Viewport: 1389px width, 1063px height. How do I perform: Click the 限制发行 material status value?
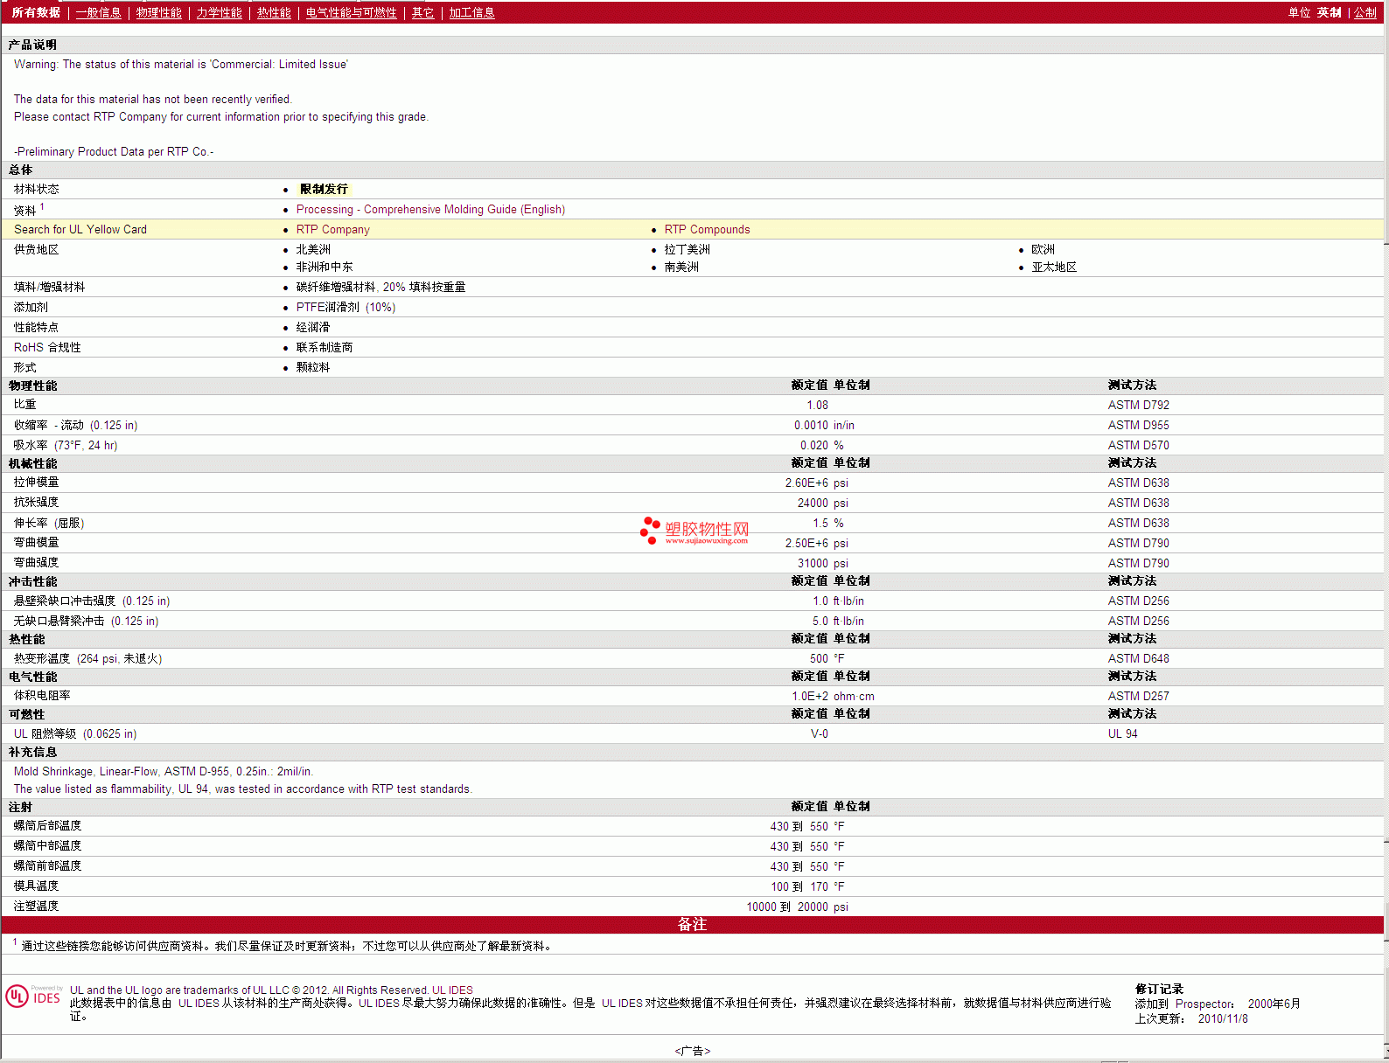point(324,189)
